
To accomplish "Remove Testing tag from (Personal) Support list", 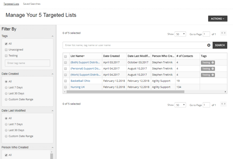I will (213, 69).
